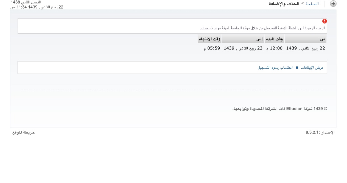Click the 05:59 م end time cell
This screenshot has width=347, height=183.
[x=212, y=48]
